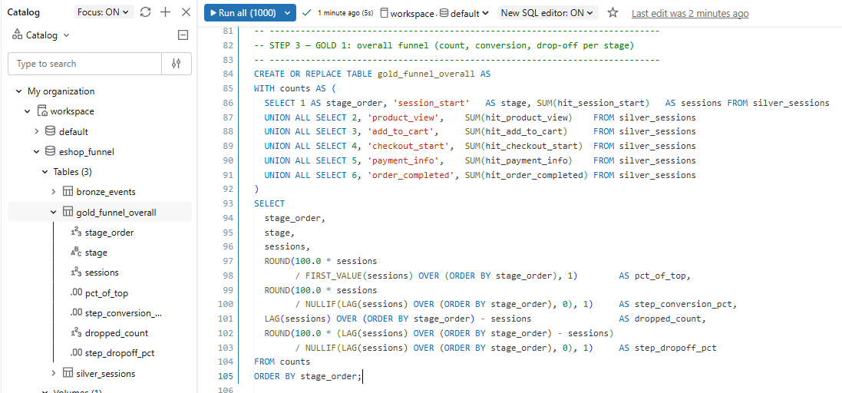This screenshot has height=393, width=842.
Task: Open the Catalog type selector dropdown
Action: point(41,35)
